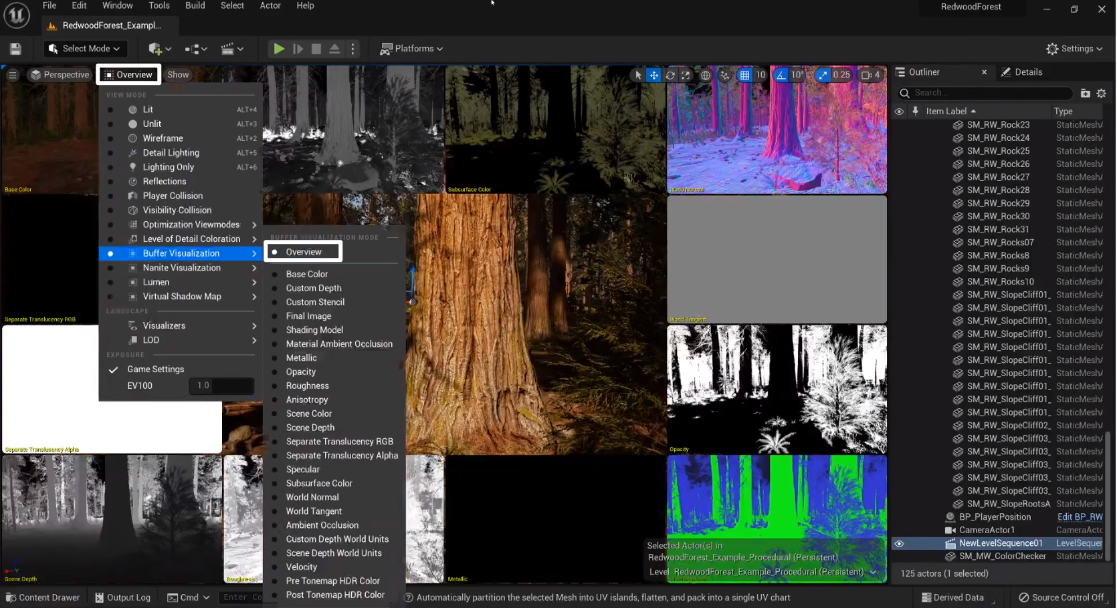Click the add folder icon in Outliner

coord(1085,94)
